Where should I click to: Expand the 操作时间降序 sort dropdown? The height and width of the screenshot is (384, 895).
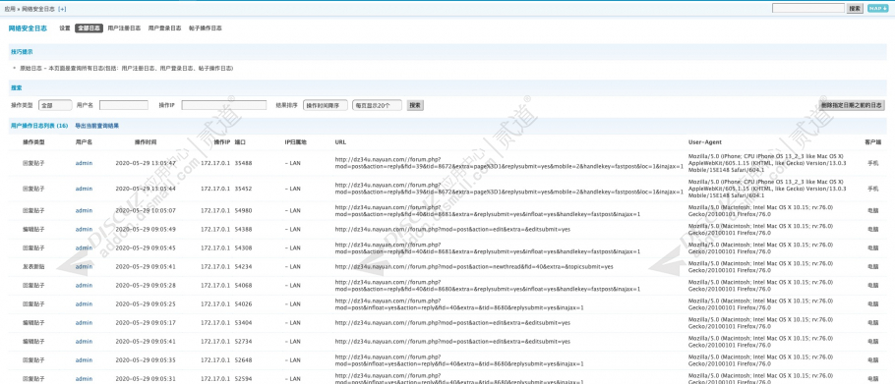[x=326, y=105]
